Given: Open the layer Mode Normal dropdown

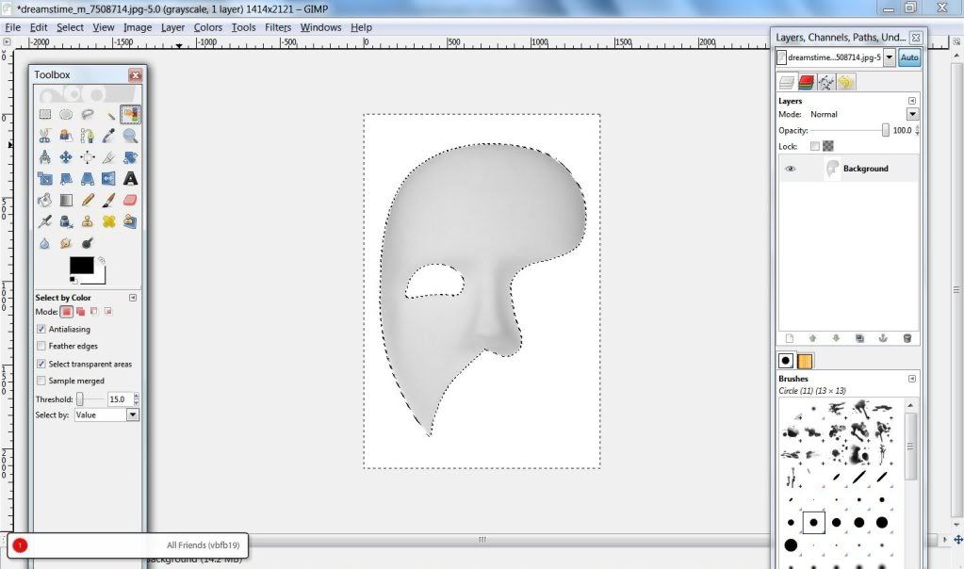Looking at the screenshot, I should [x=912, y=114].
